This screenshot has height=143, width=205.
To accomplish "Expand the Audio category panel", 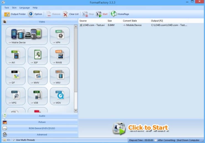I will pos(42,116).
